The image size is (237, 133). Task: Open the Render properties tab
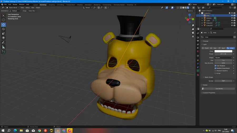pos(198,37)
